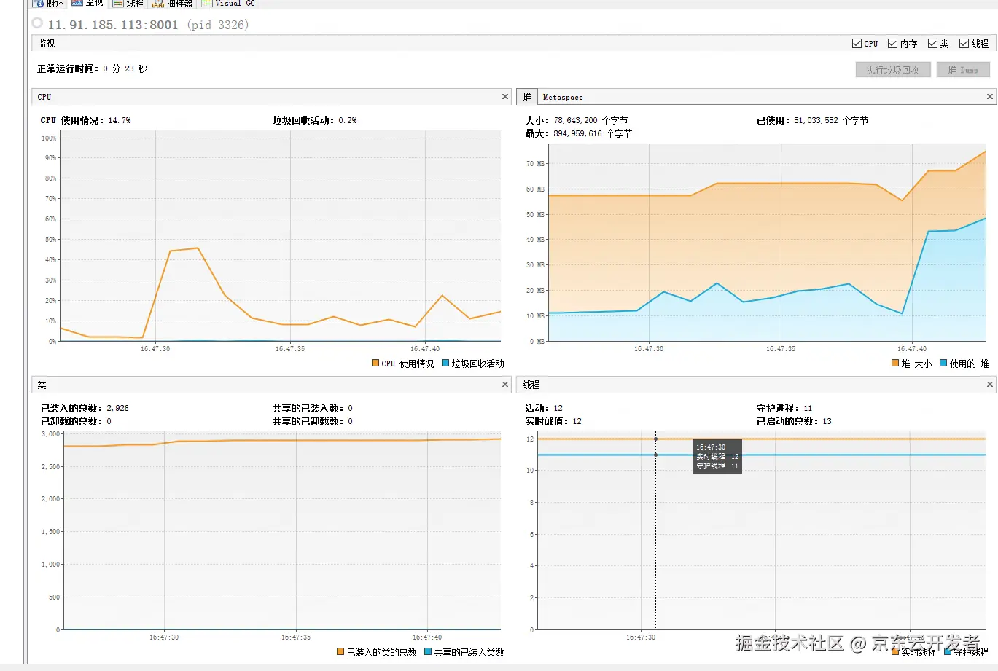Click the orange 已装入的类的总数 legend swatch
The image size is (998, 671).
click(340, 651)
